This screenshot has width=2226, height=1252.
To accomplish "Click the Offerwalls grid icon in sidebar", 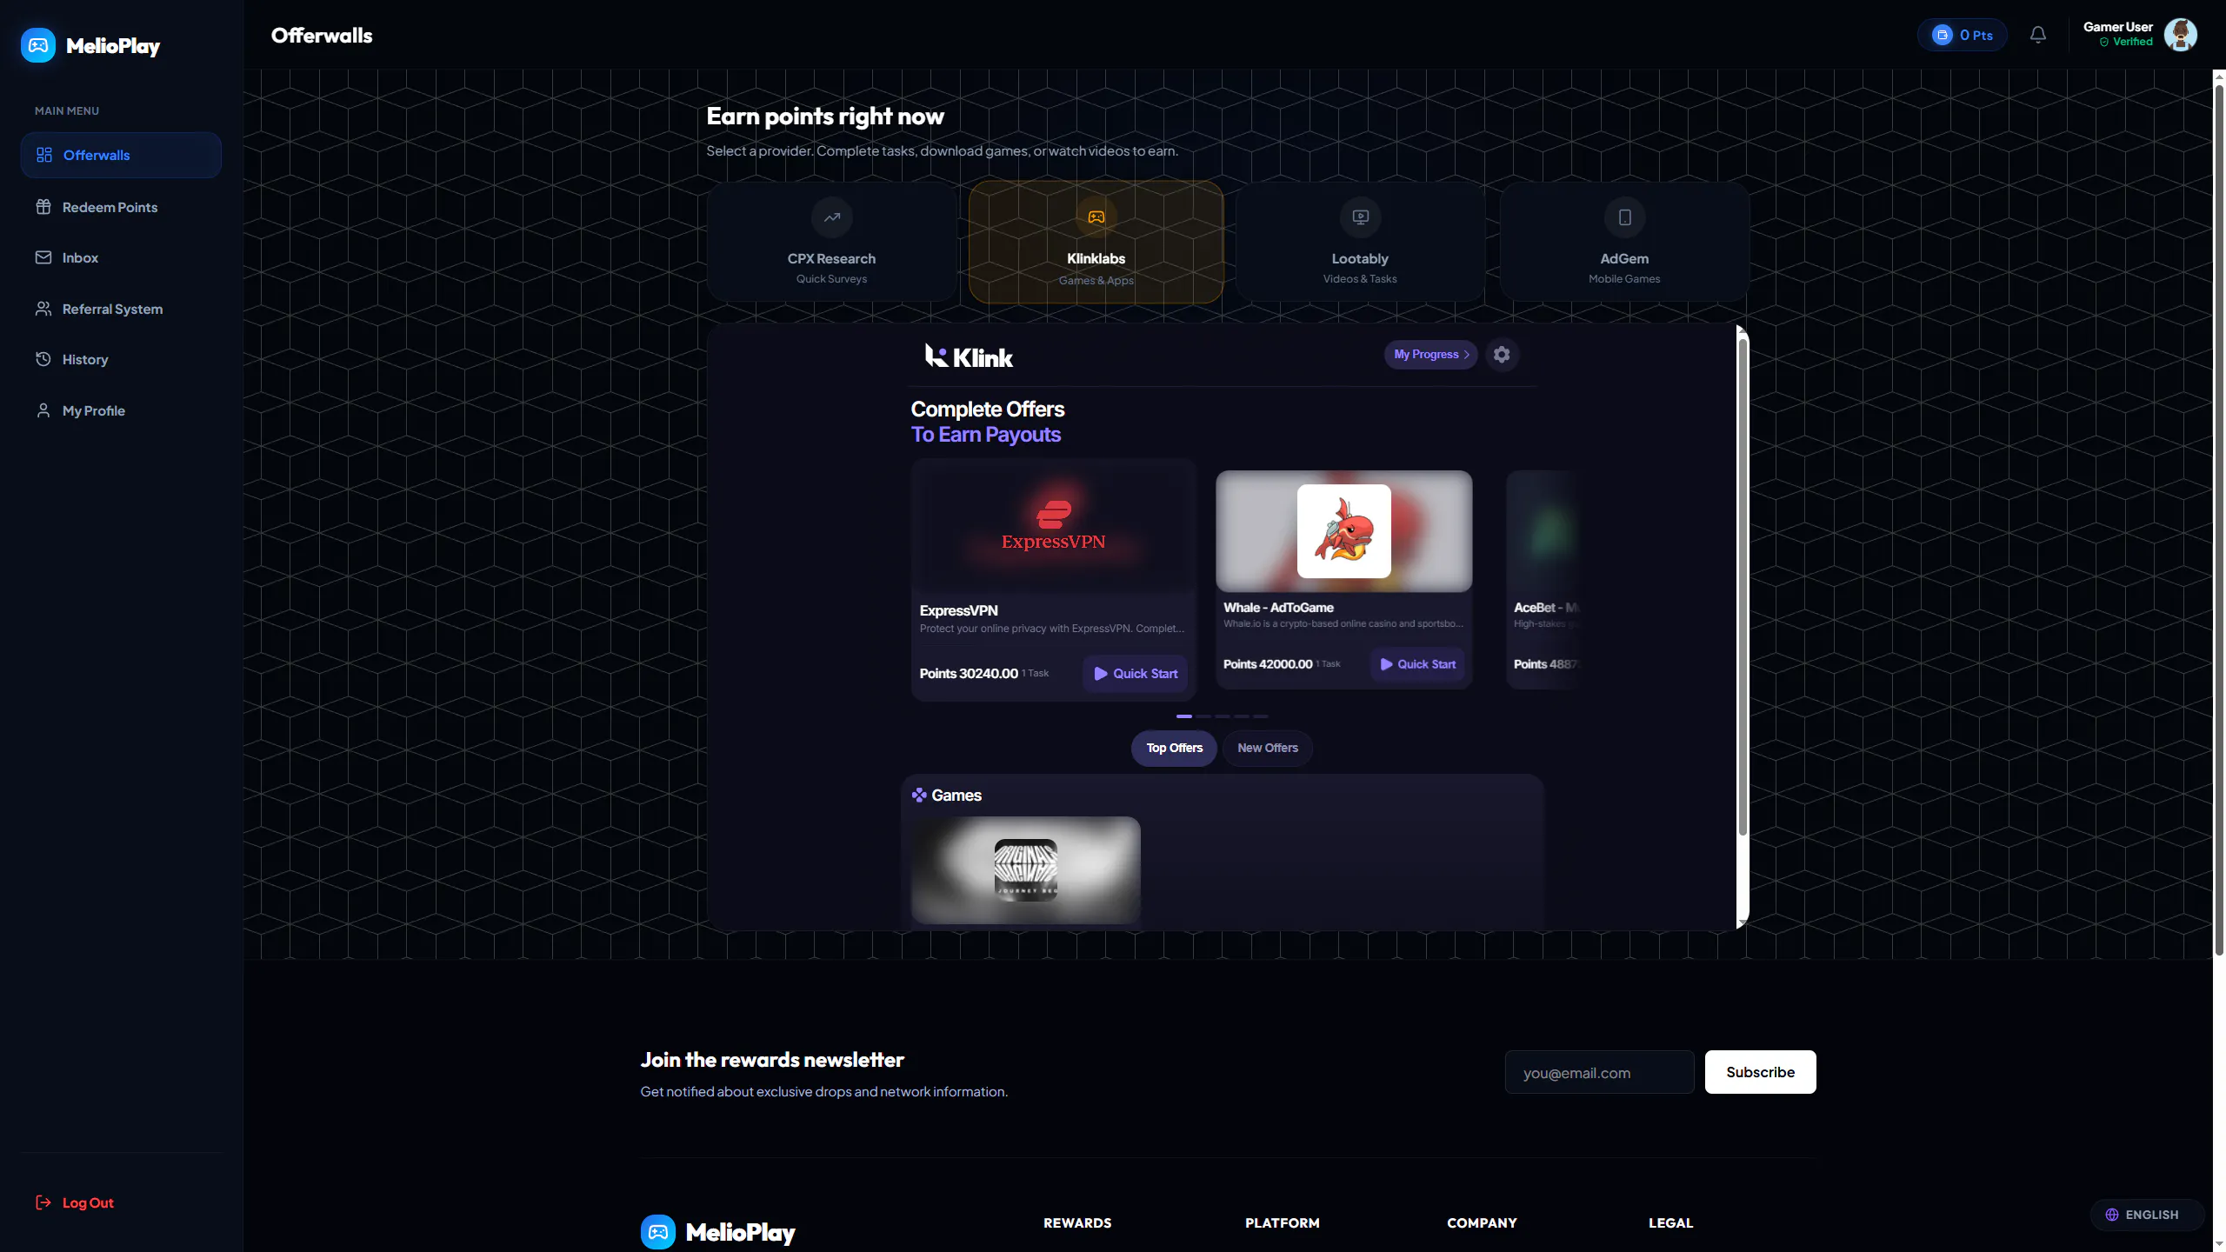I will tap(44, 155).
